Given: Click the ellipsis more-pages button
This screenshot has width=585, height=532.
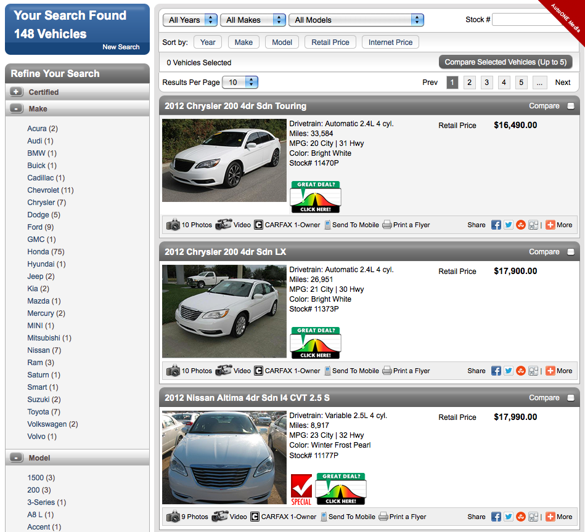Looking at the screenshot, I should click(539, 83).
